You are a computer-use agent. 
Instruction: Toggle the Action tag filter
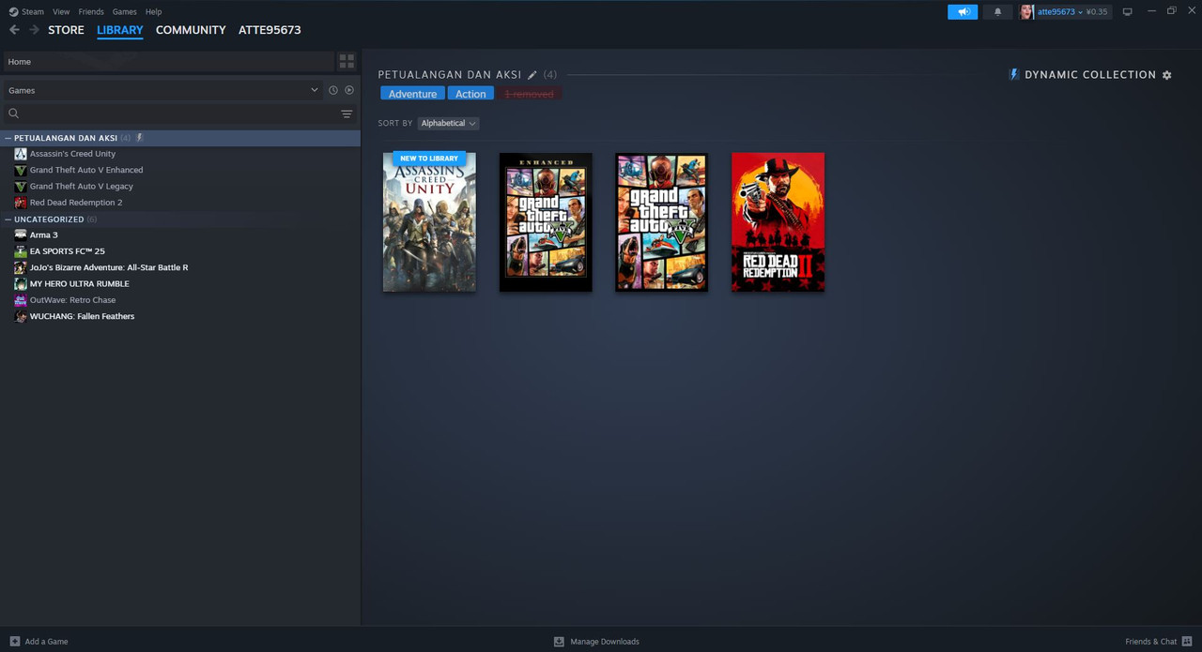click(x=470, y=94)
